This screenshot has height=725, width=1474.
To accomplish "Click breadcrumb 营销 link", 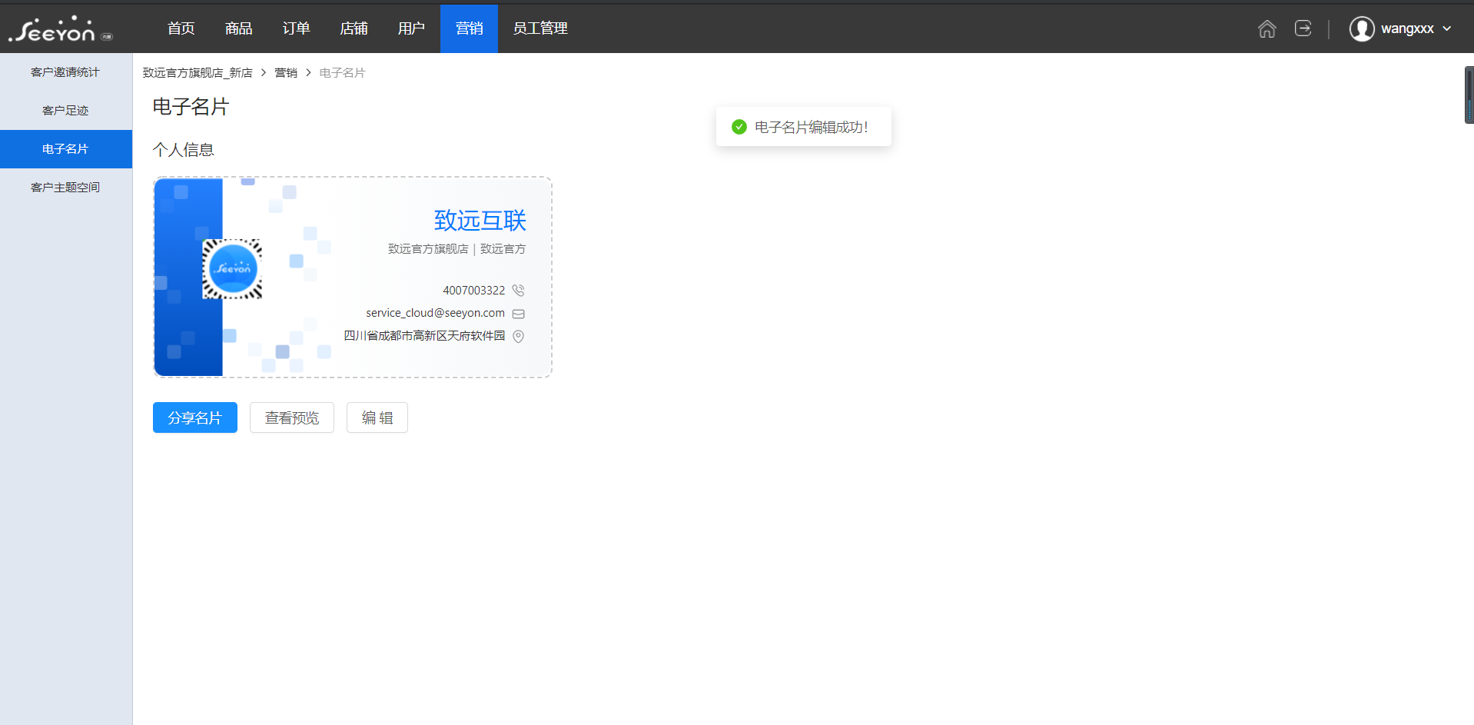I will tap(286, 73).
